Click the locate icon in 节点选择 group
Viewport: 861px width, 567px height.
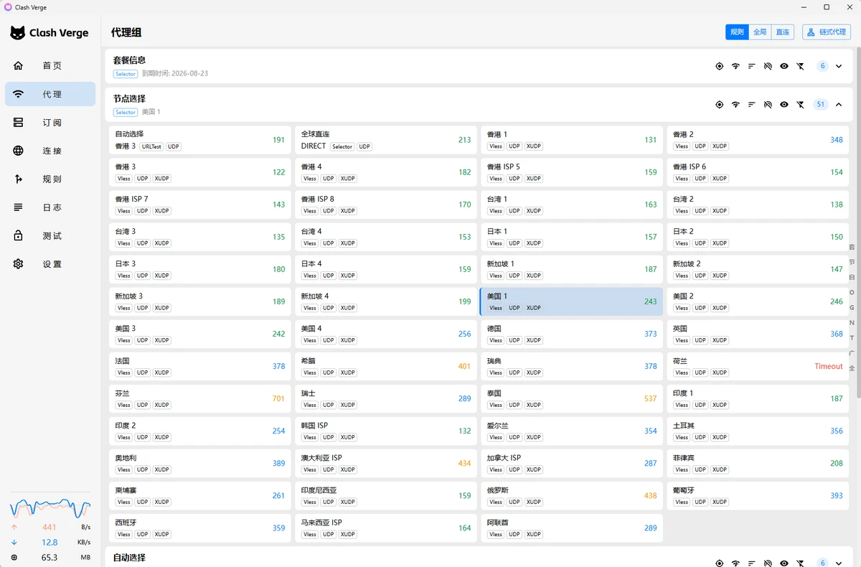coord(719,105)
